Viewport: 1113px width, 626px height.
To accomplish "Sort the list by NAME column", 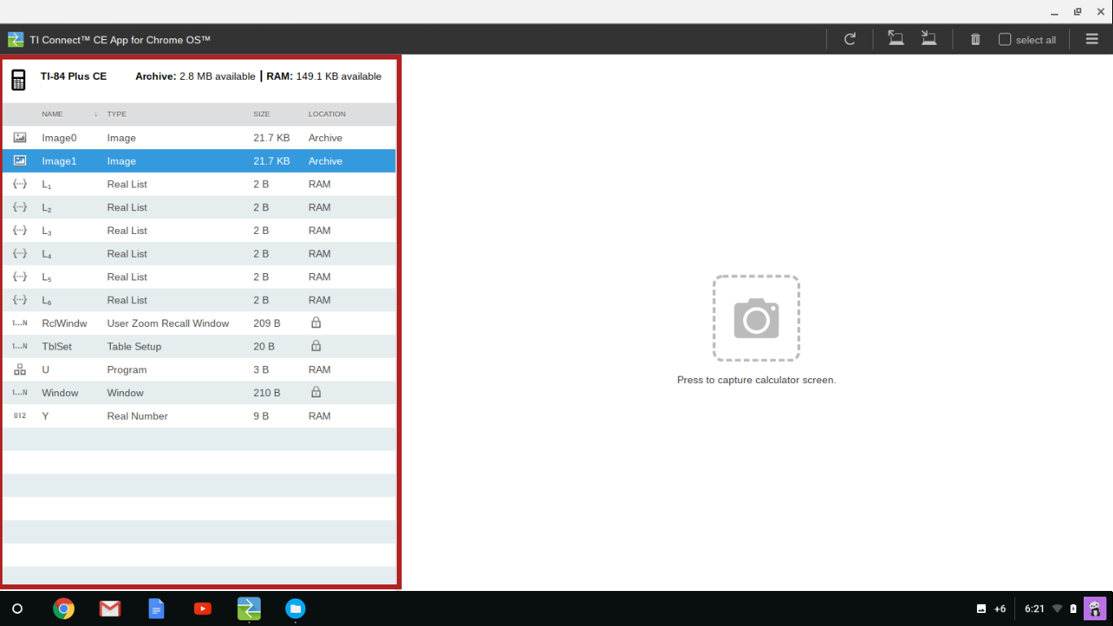I will (x=52, y=114).
